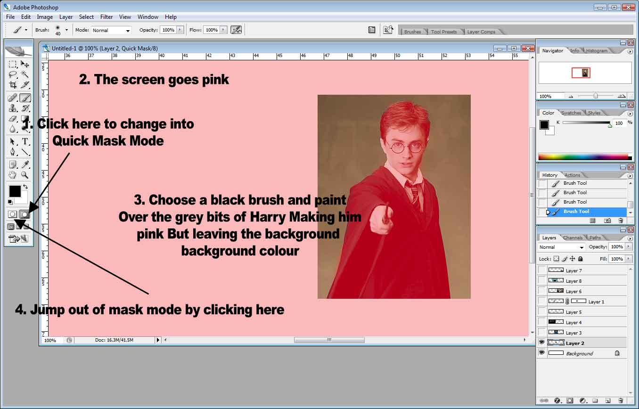The height and width of the screenshot is (409, 639).
Task: Reset to default foreground and background colors
Action: click(10, 202)
